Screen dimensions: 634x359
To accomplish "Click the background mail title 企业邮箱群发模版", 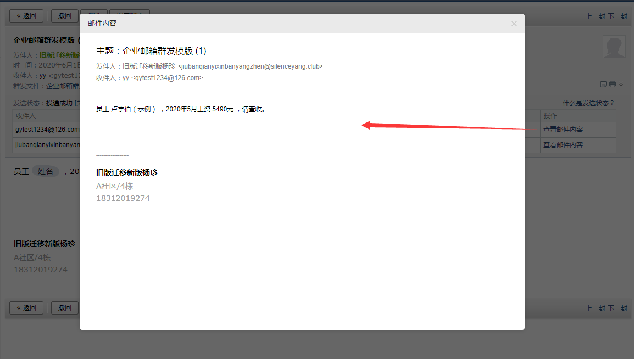I will 43,40.
